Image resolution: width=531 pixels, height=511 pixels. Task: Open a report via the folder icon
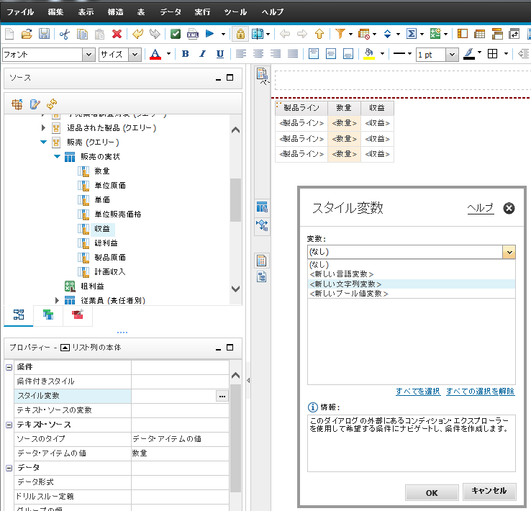(27, 34)
